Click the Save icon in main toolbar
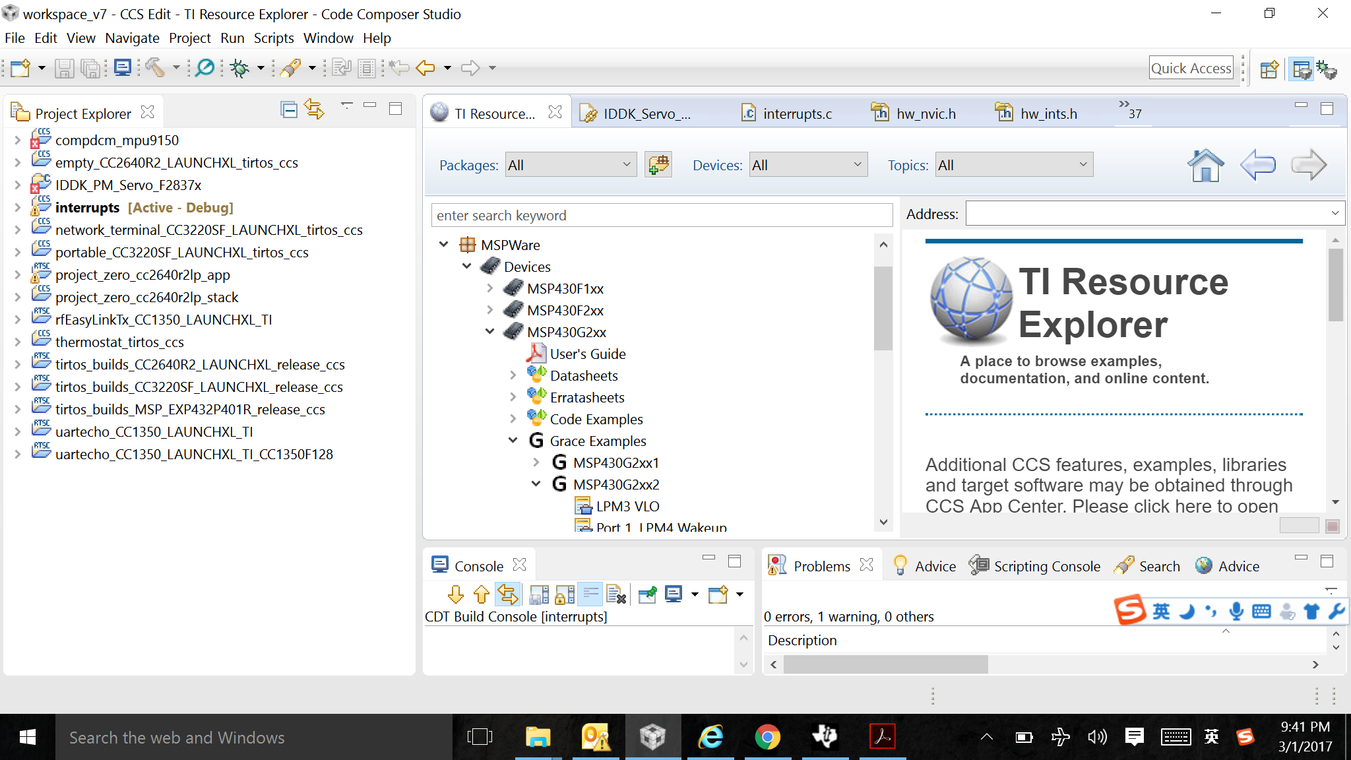 (64, 68)
